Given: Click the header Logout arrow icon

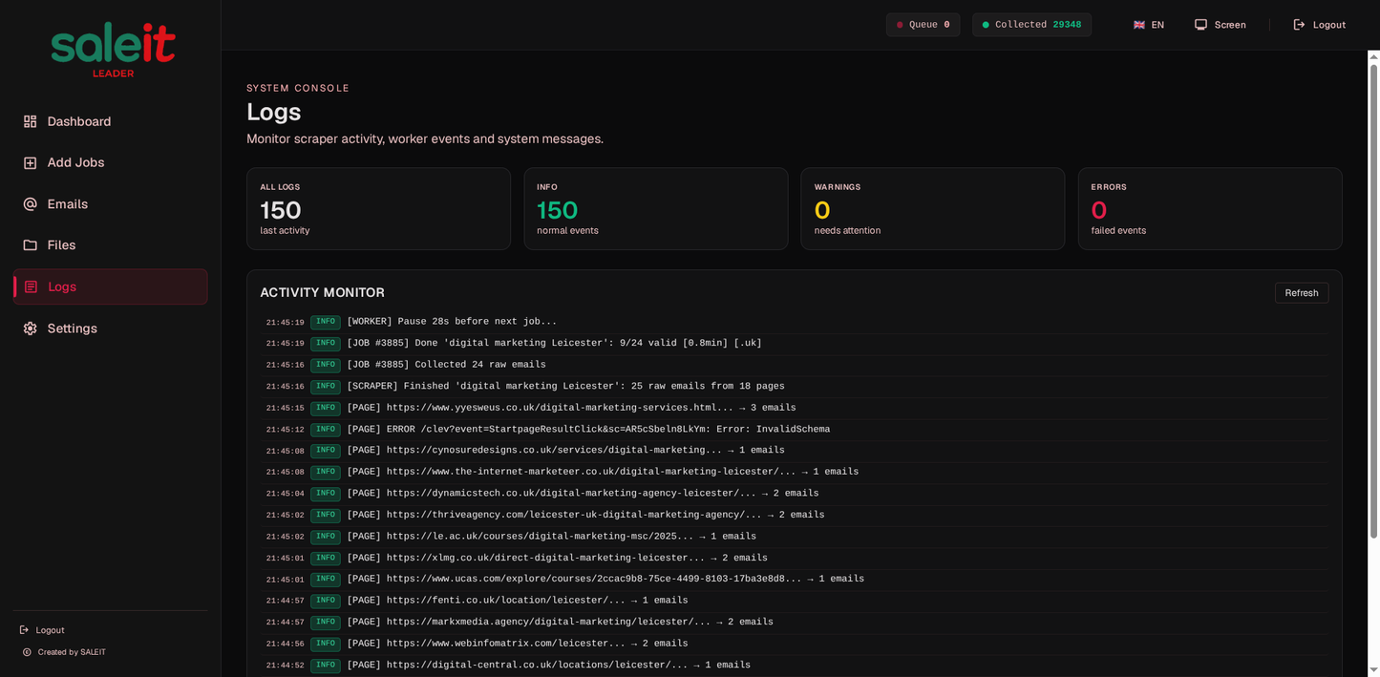Looking at the screenshot, I should point(1299,25).
